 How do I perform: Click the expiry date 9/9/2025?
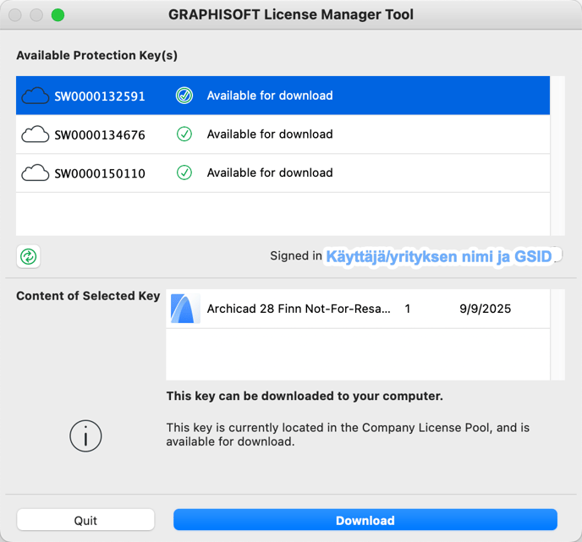click(x=485, y=309)
